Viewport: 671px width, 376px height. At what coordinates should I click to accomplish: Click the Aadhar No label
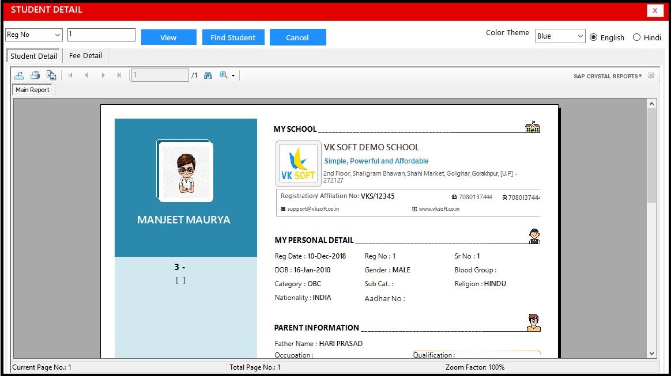[x=384, y=299]
